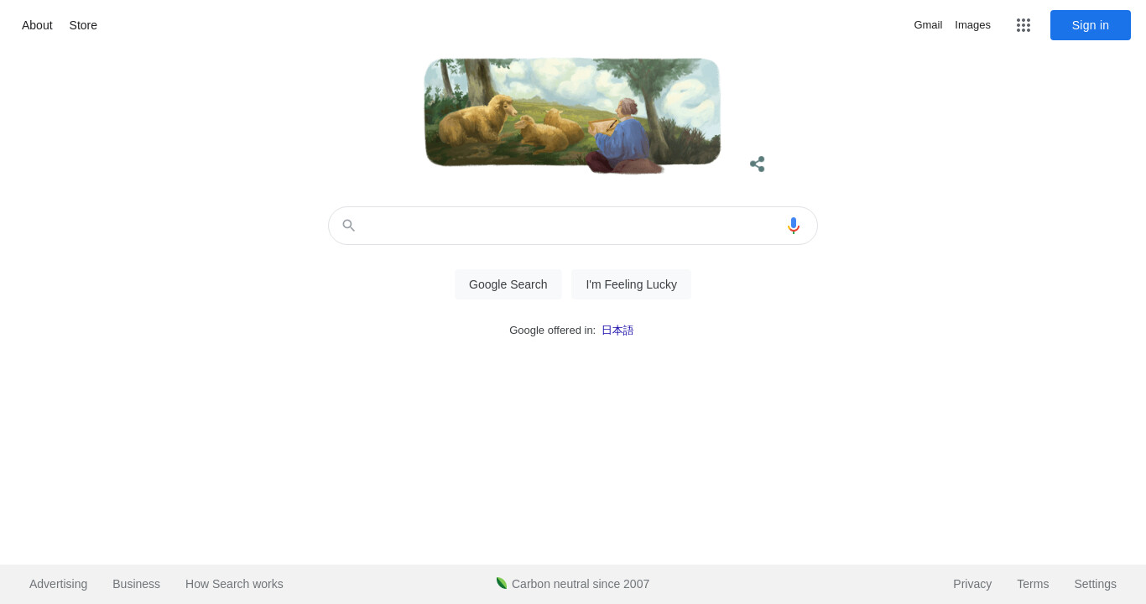
Task: Start voice search with microphone icon
Action: coord(794,226)
